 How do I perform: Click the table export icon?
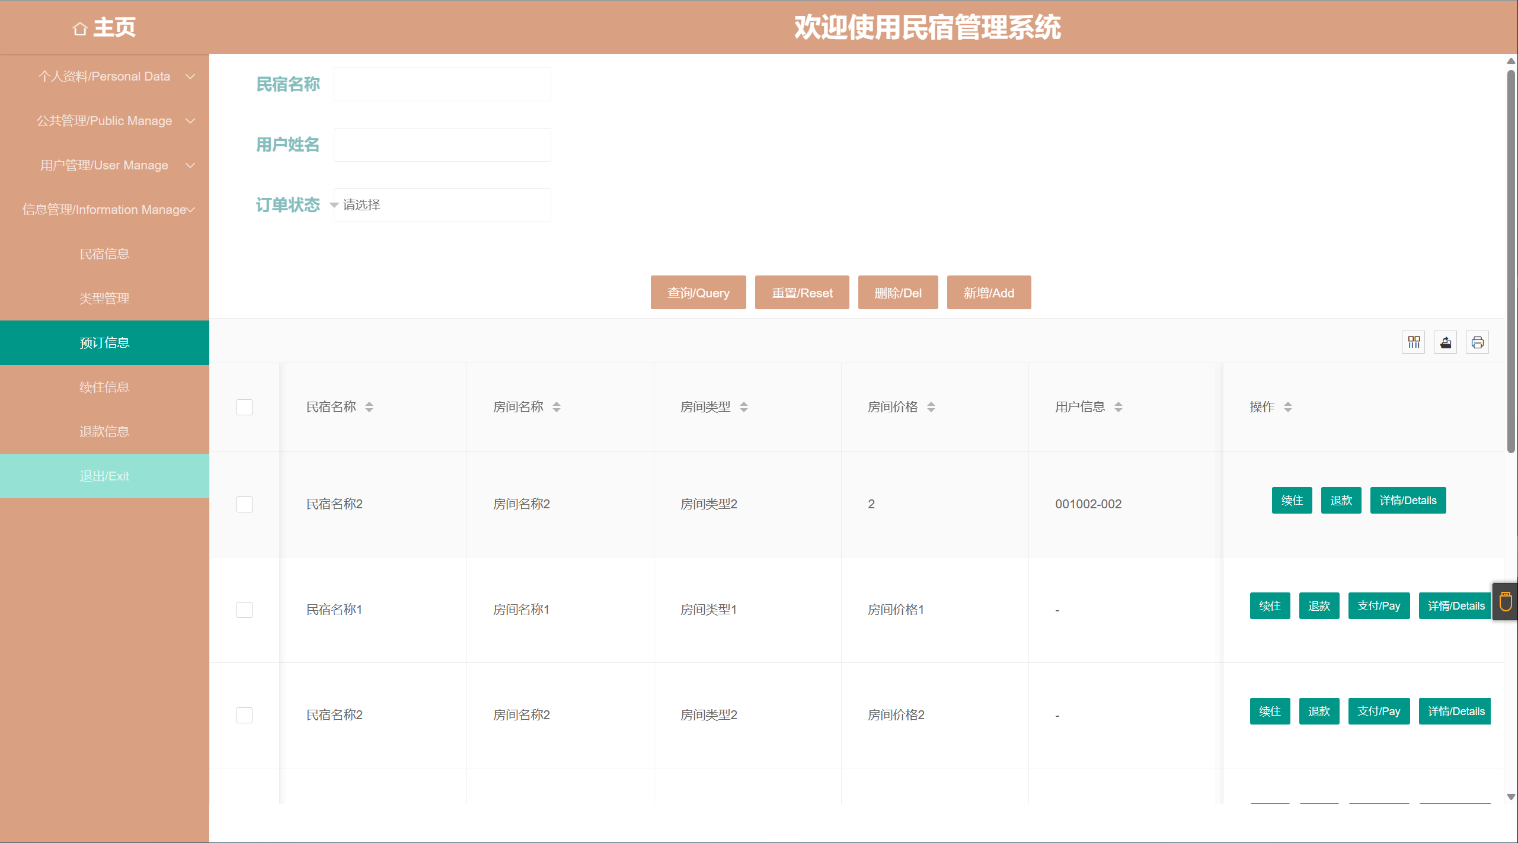pos(1446,342)
